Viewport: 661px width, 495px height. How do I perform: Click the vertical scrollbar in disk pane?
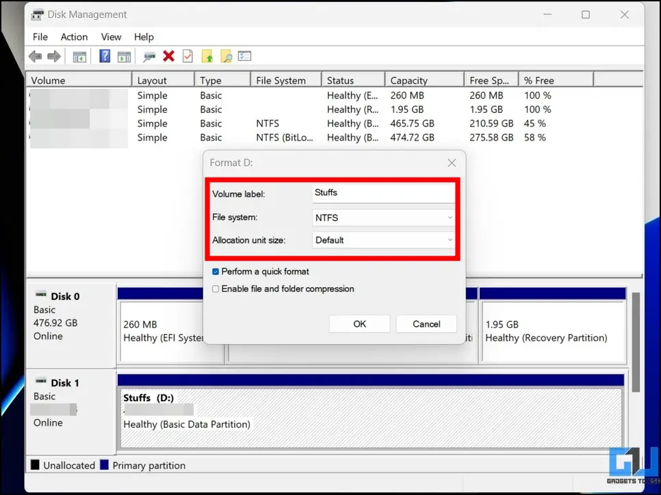[636, 341]
